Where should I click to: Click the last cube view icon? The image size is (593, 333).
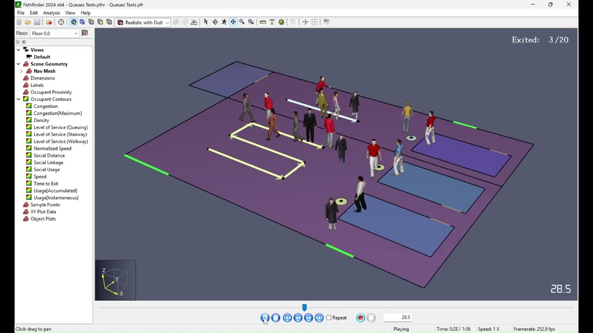pyautogui.click(x=109, y=22)
